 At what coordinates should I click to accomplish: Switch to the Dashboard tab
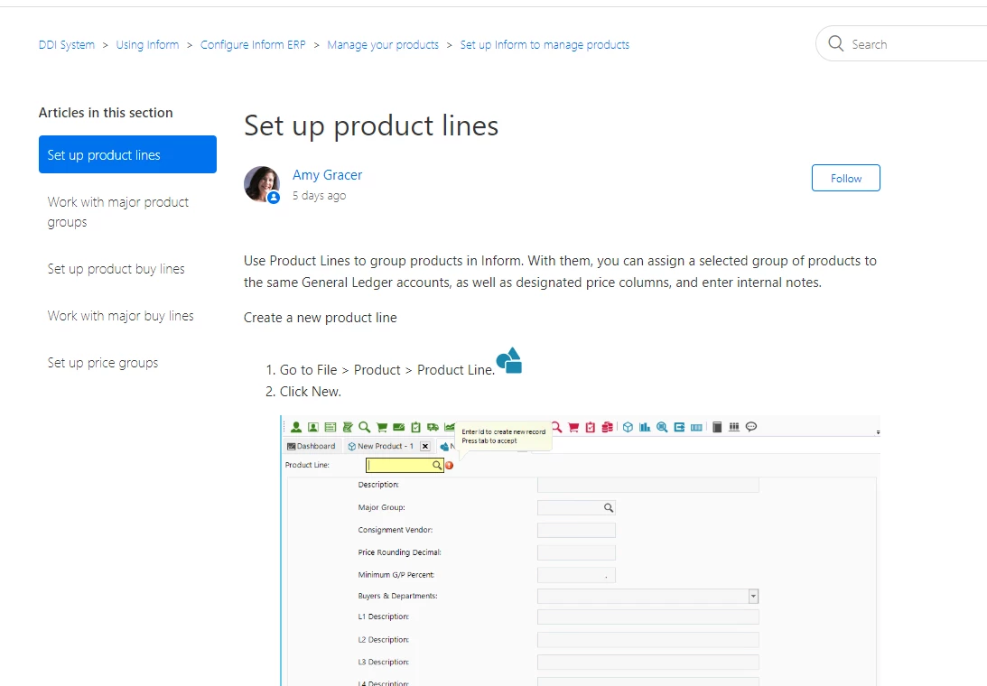point(312,446)
